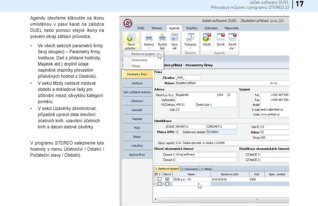Click the Ulice field containing Brigádníků
Image resolution: width=318 pixels, height=206 pixels.
[x=196, y=95]
